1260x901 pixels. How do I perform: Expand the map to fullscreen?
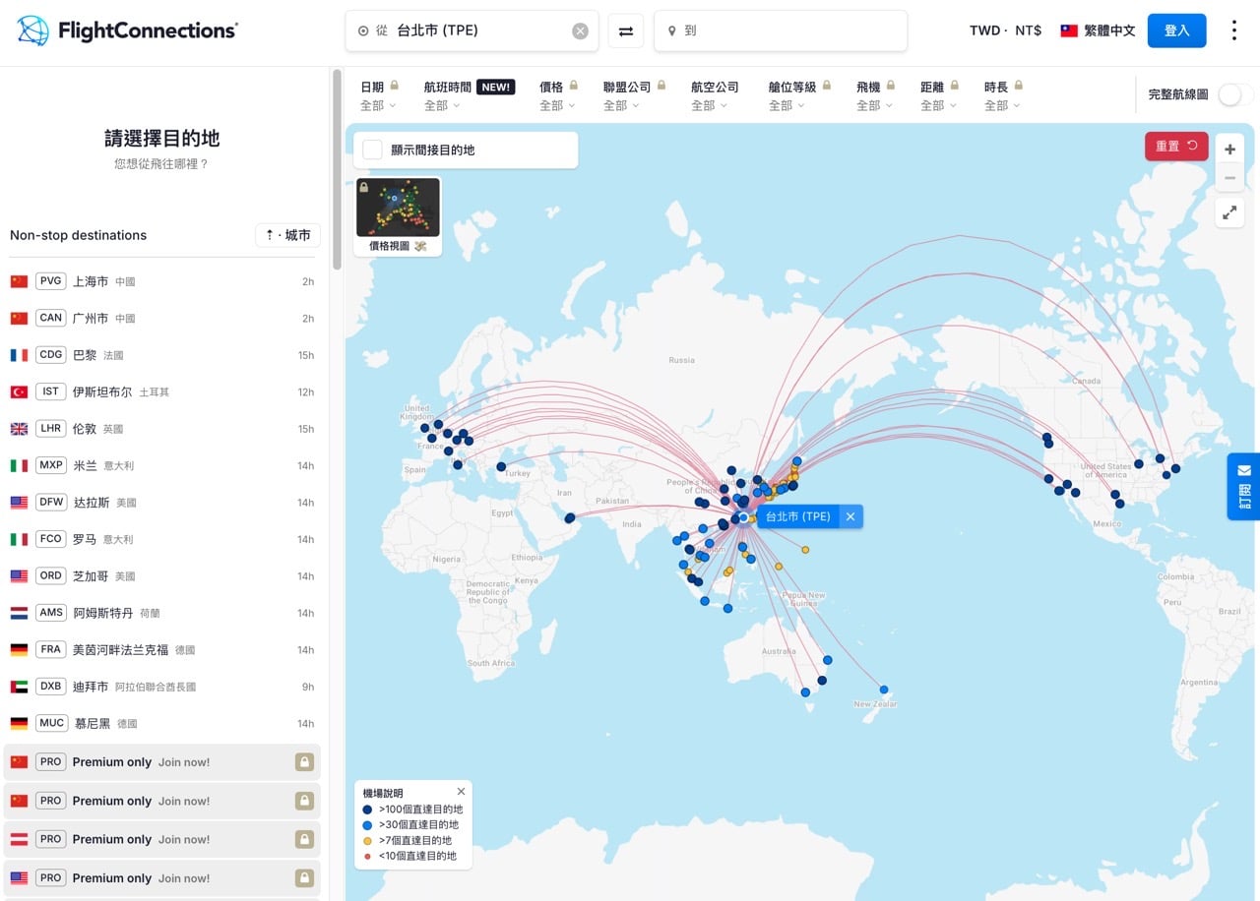1229,211
